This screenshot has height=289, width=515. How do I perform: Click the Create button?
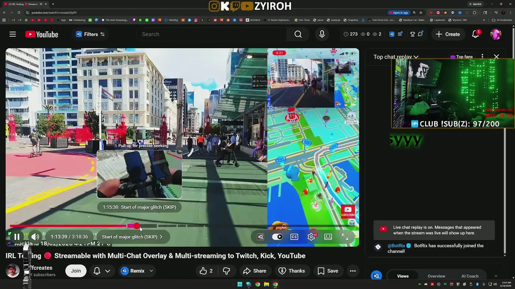pos(448,34)
